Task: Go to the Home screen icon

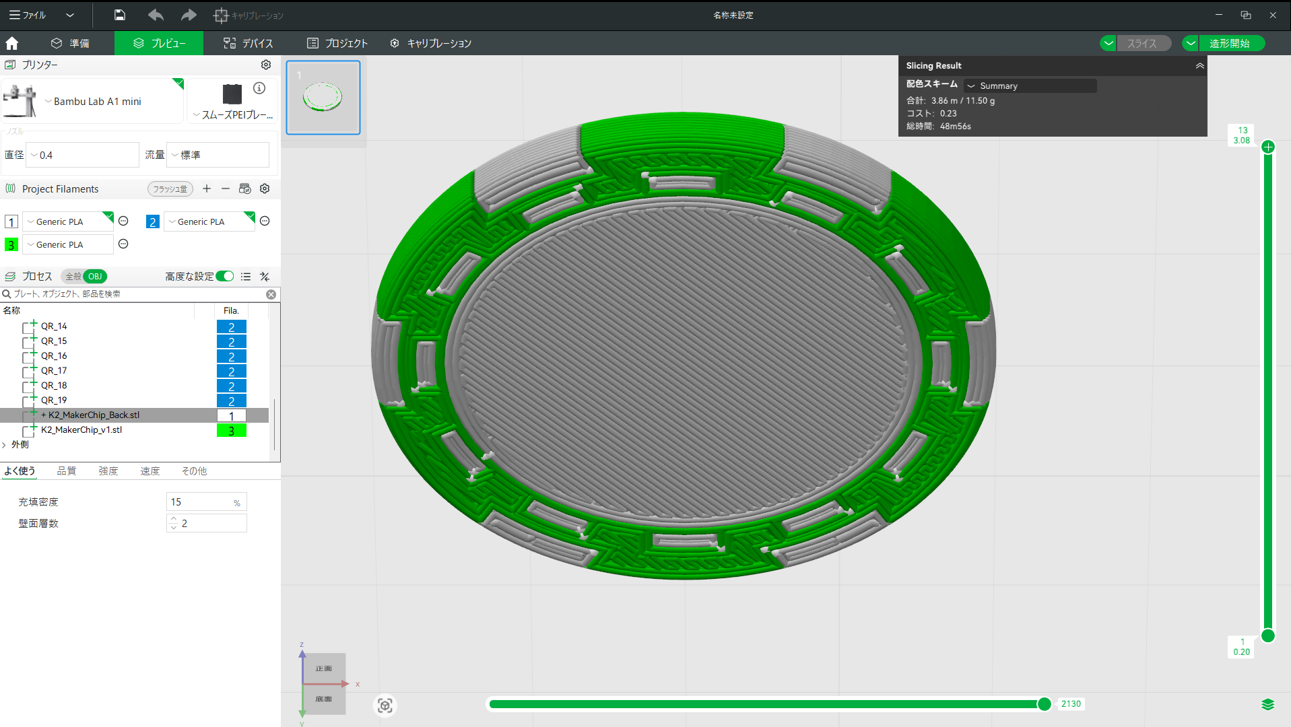Action: click(x=11, y=43)
